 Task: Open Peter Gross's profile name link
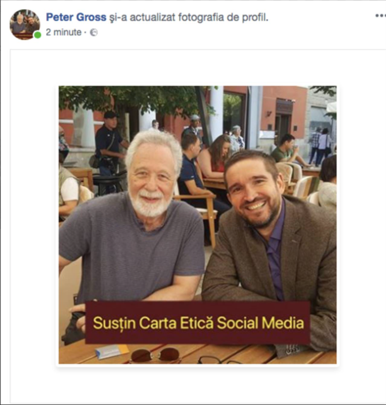76,18
